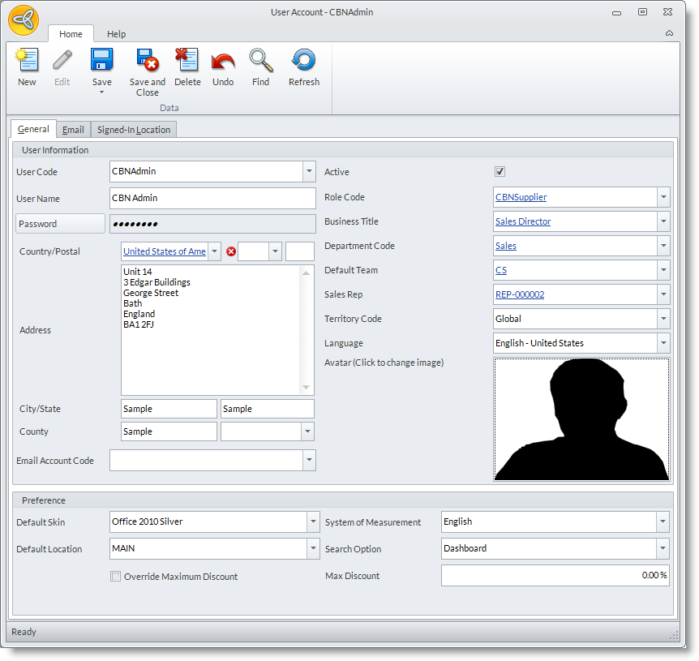The height and width of the screenshot is (661, 699).
Task: Open Find with the magnifier icon
Action: point(260,62)
